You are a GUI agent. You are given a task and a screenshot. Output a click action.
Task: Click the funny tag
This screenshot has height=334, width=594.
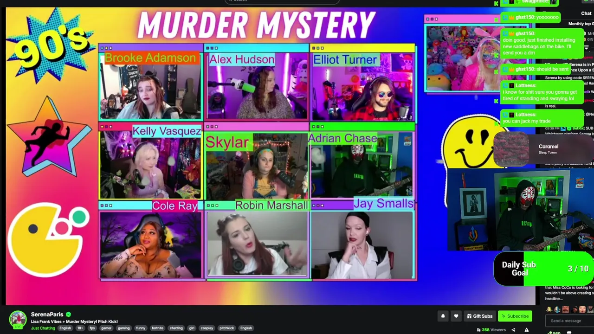pos(141,328)
